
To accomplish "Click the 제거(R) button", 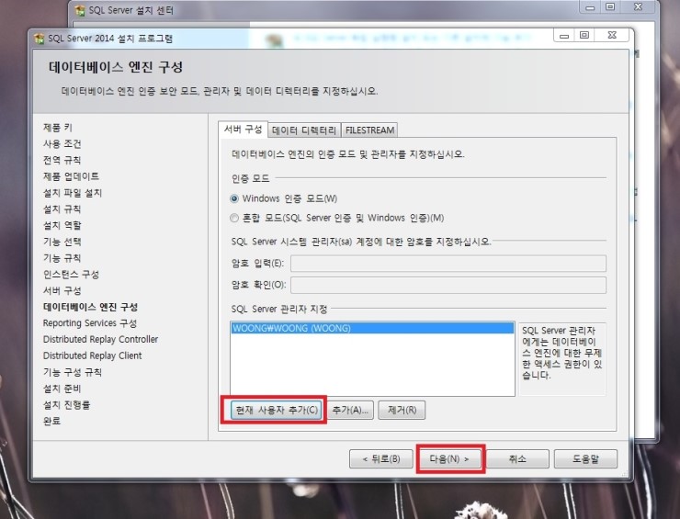I will point(402,410).
